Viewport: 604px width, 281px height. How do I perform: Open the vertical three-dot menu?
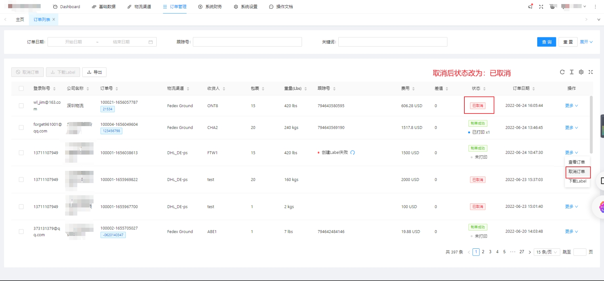tap(595, 6)
